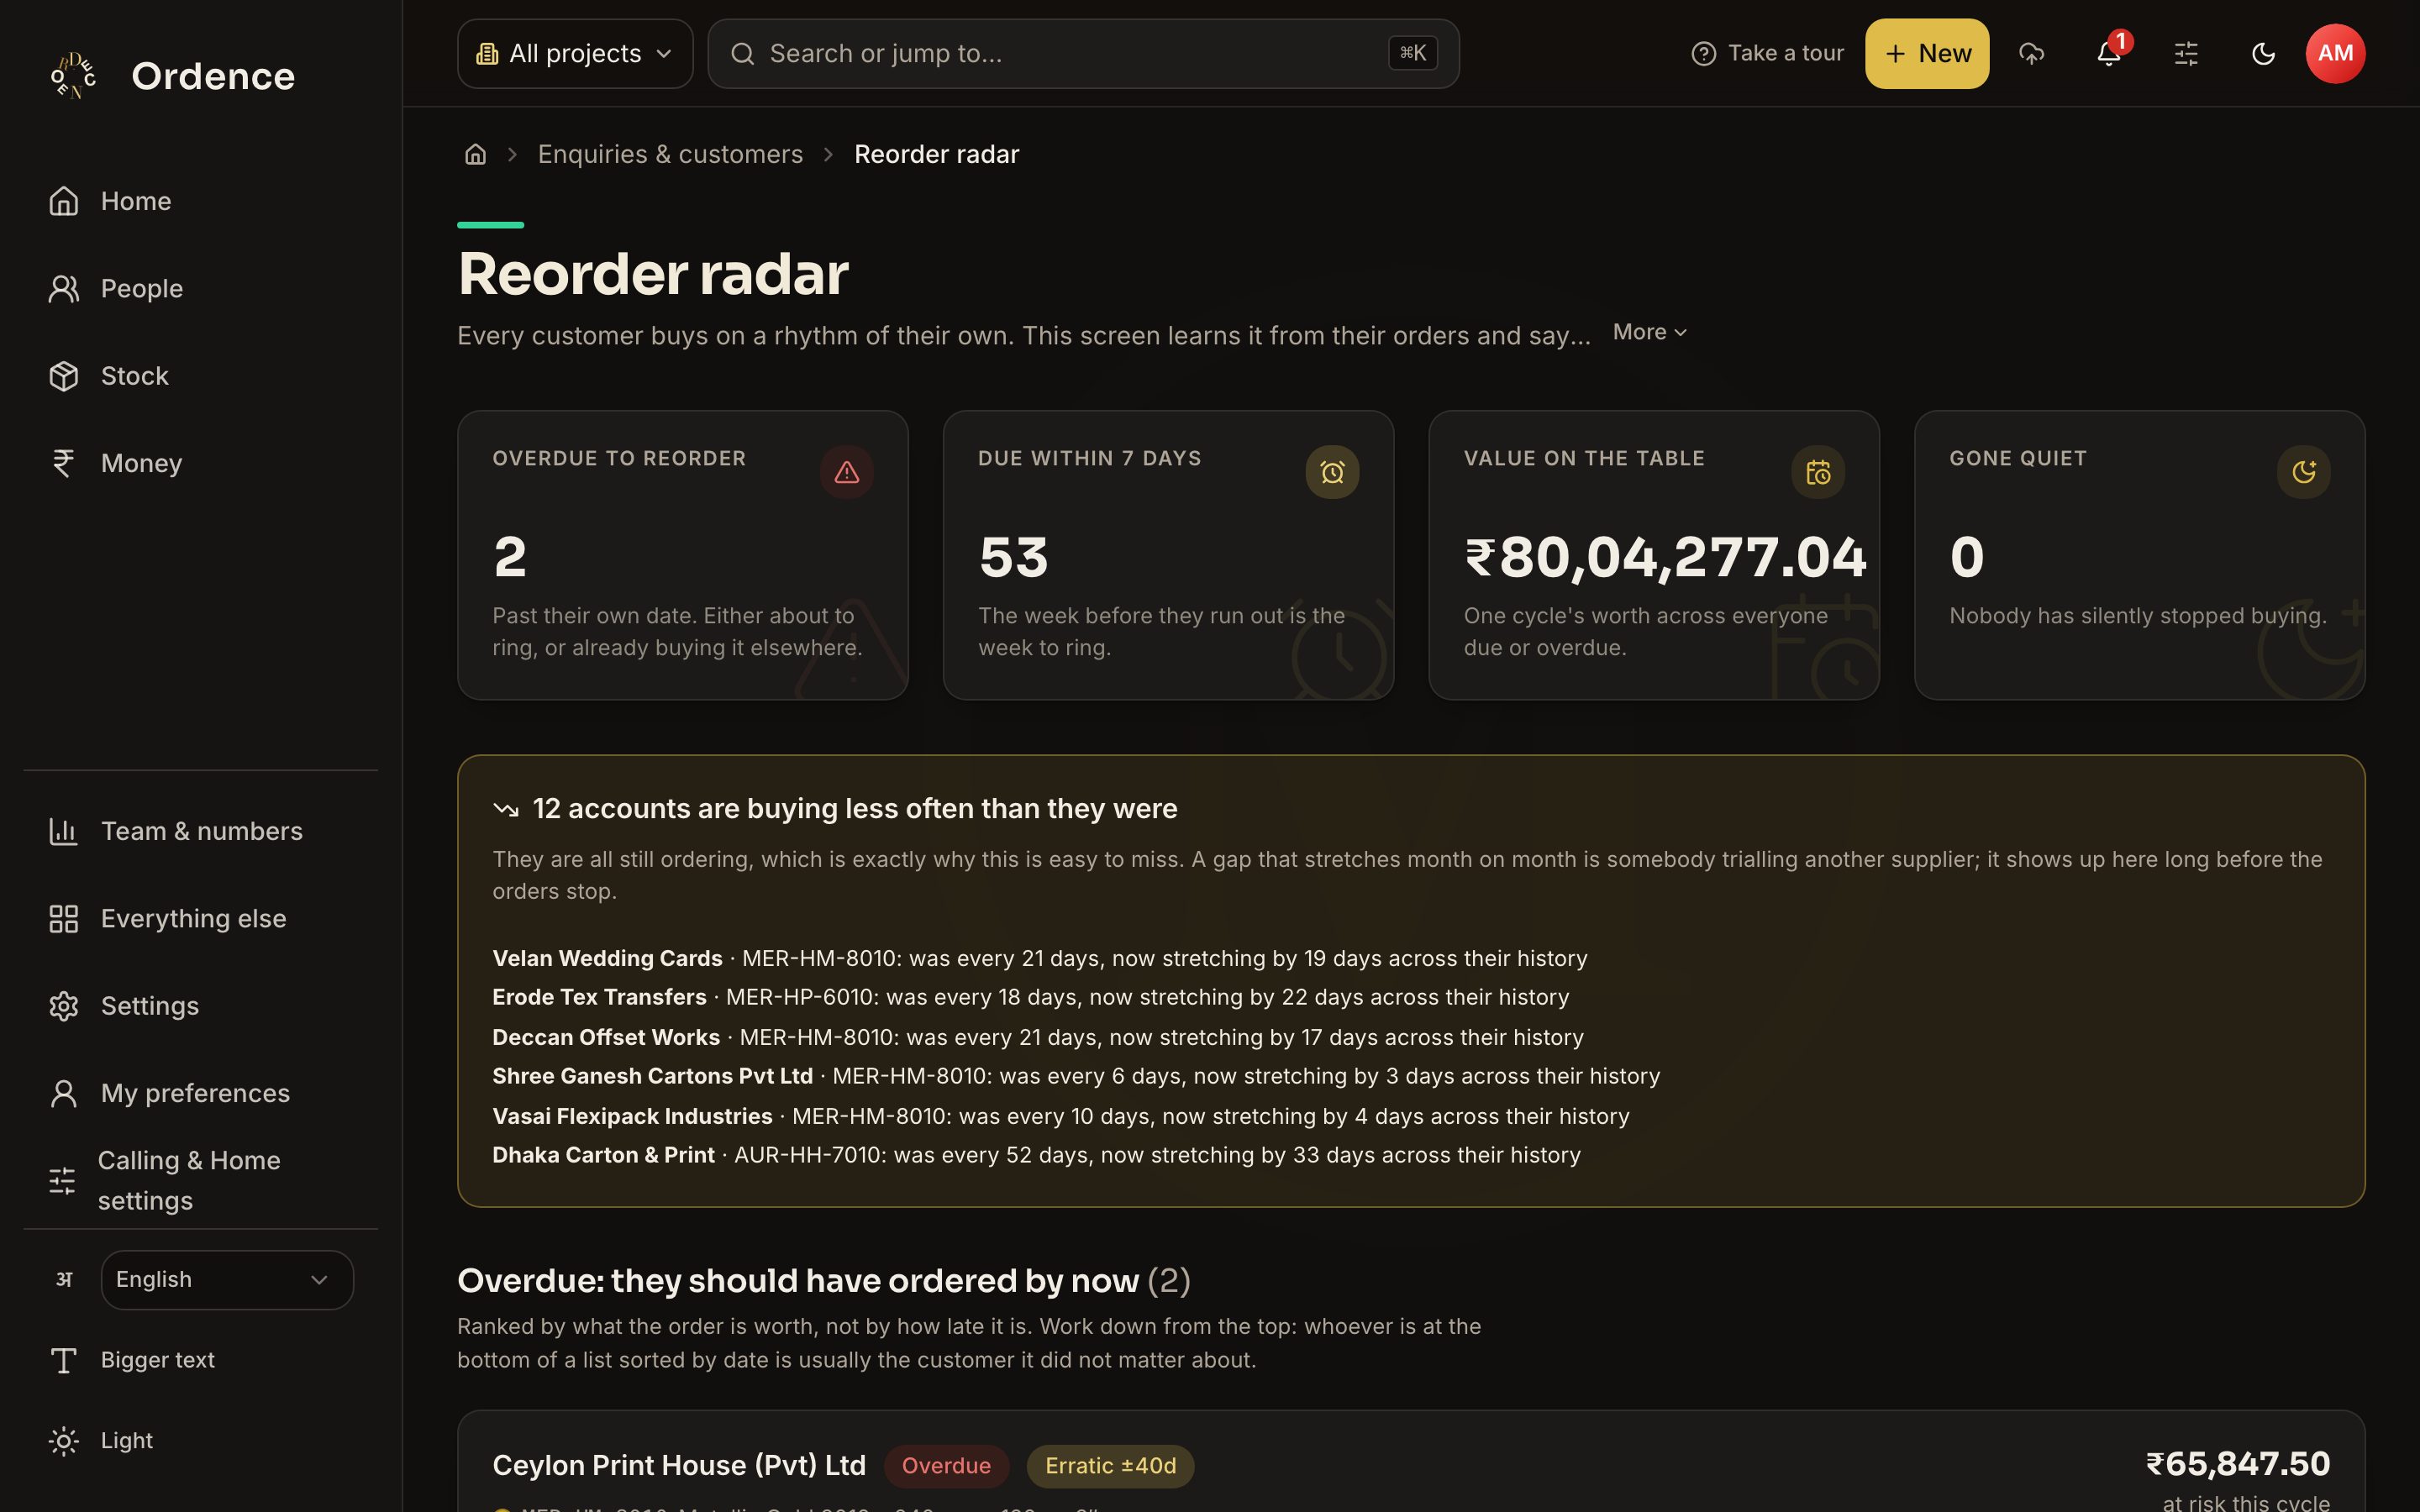Toggle Bigger text option
Viewport: 2420px width, 1512px height.
tap(200, 1360)
